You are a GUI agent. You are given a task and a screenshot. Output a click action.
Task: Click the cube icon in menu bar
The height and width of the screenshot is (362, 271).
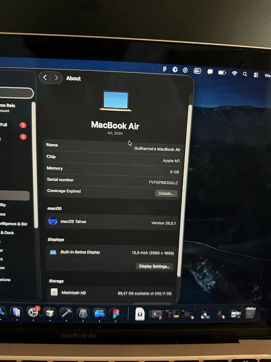(175, 69)
